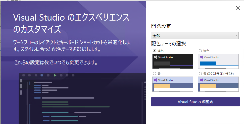244x124 pixels.
Task: Close the customization dialog with X
Action: point(238,8)
